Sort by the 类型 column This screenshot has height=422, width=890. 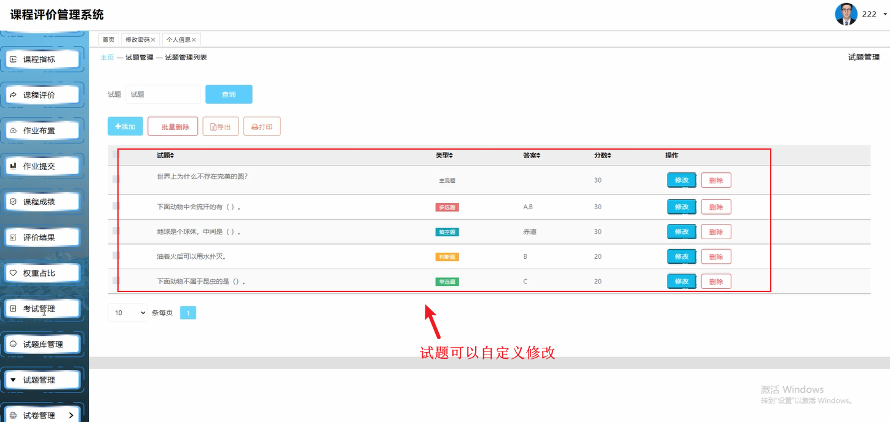(444, 156)
